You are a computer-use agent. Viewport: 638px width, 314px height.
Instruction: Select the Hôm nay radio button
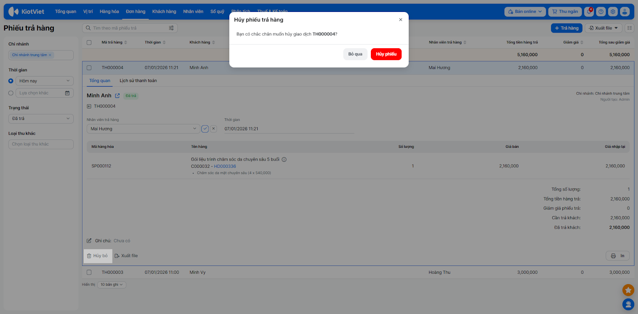tap(11, 81)
